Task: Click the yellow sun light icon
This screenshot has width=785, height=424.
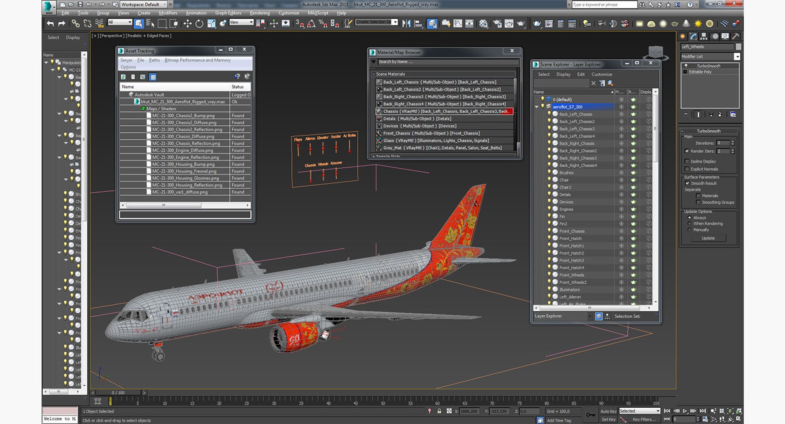Action: click(x=698, y=24)
